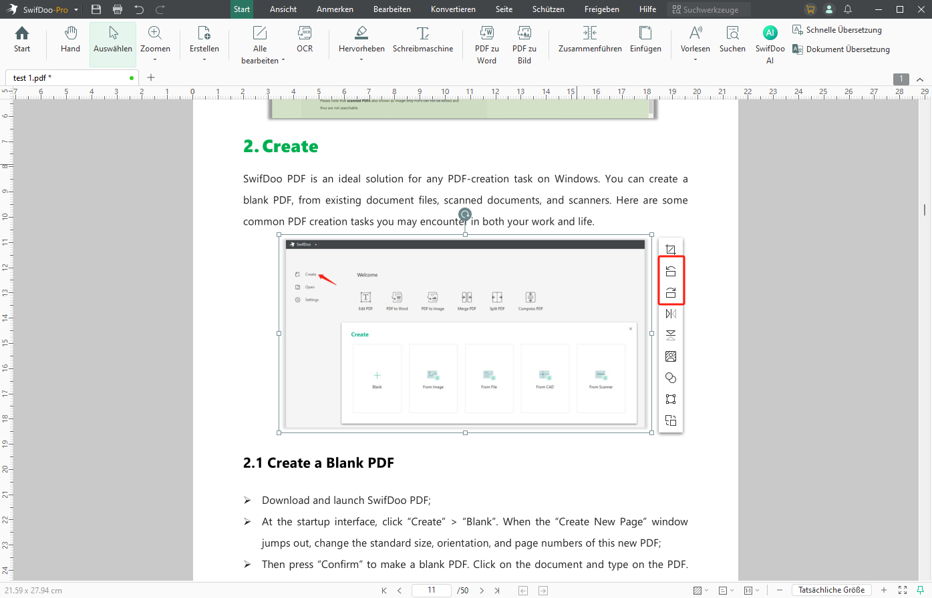The width and height of the screenshot is (932, 598).
Task: Open the shopping cart icon
Action: (x=810, y=9)
